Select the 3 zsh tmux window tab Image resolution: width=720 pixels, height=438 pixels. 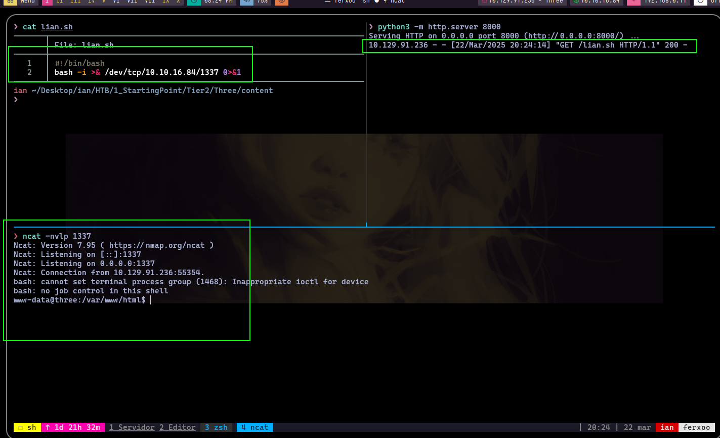[x=216, y=427]
